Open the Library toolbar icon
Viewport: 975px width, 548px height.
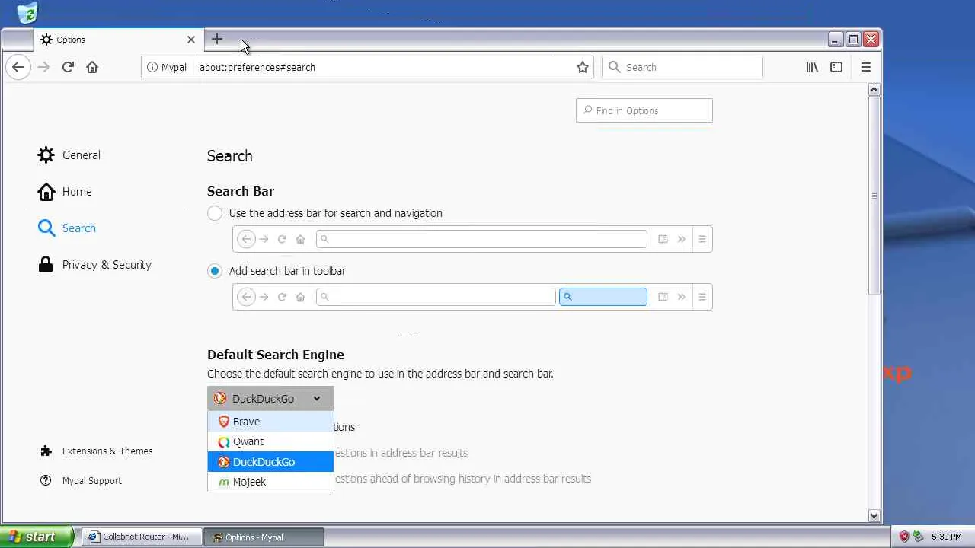(812, 67)
